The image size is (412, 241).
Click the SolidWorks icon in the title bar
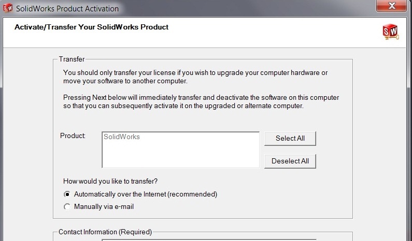point(8,8)
